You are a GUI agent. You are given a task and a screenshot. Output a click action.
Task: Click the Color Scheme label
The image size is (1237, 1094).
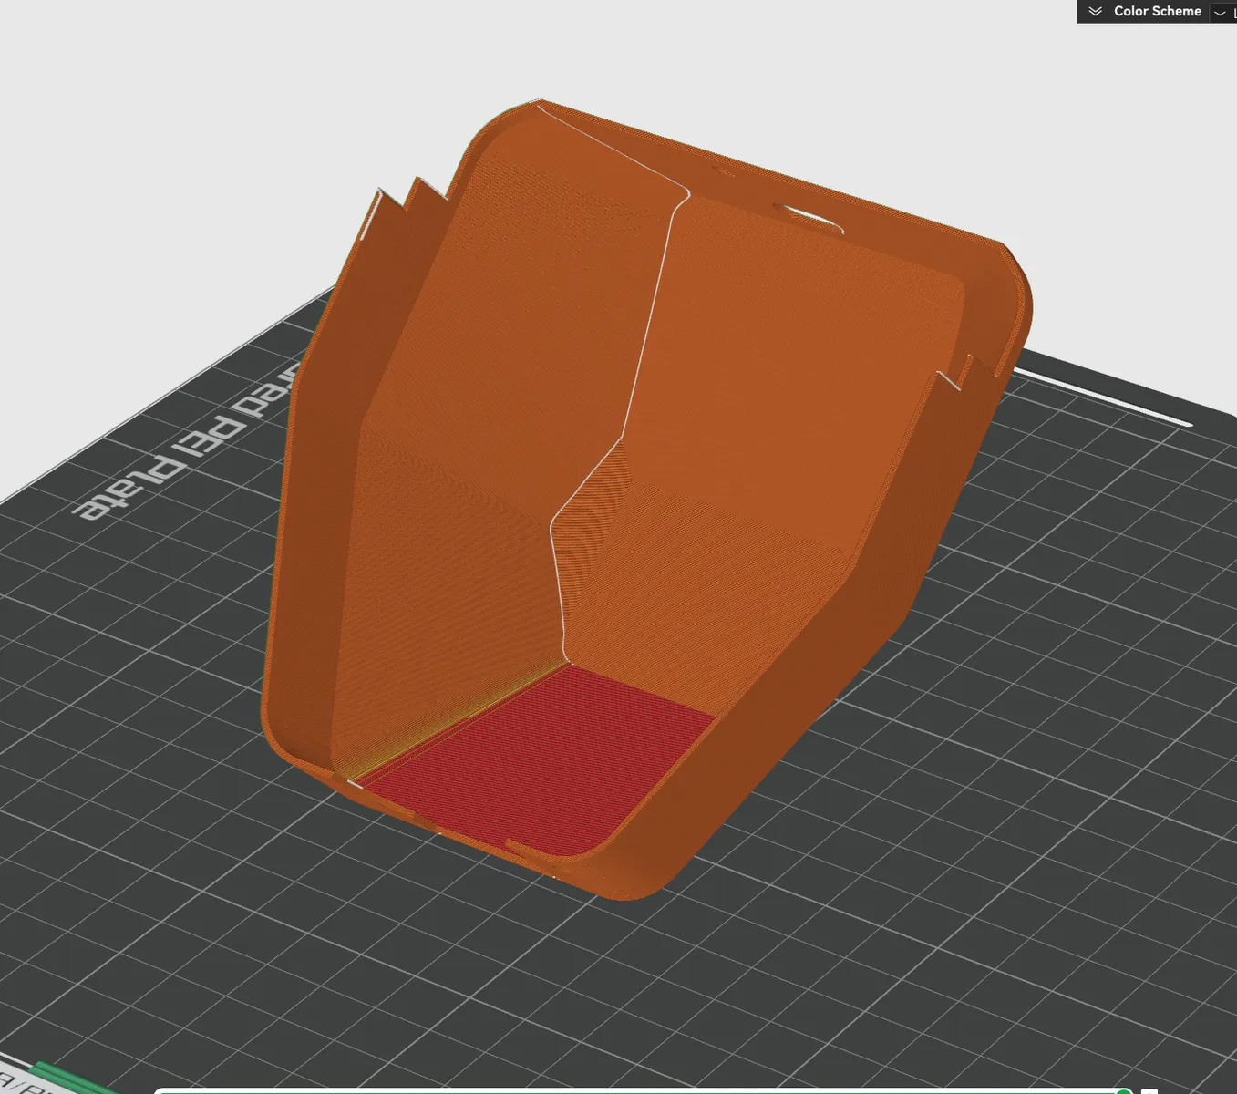coord(1157,11)
